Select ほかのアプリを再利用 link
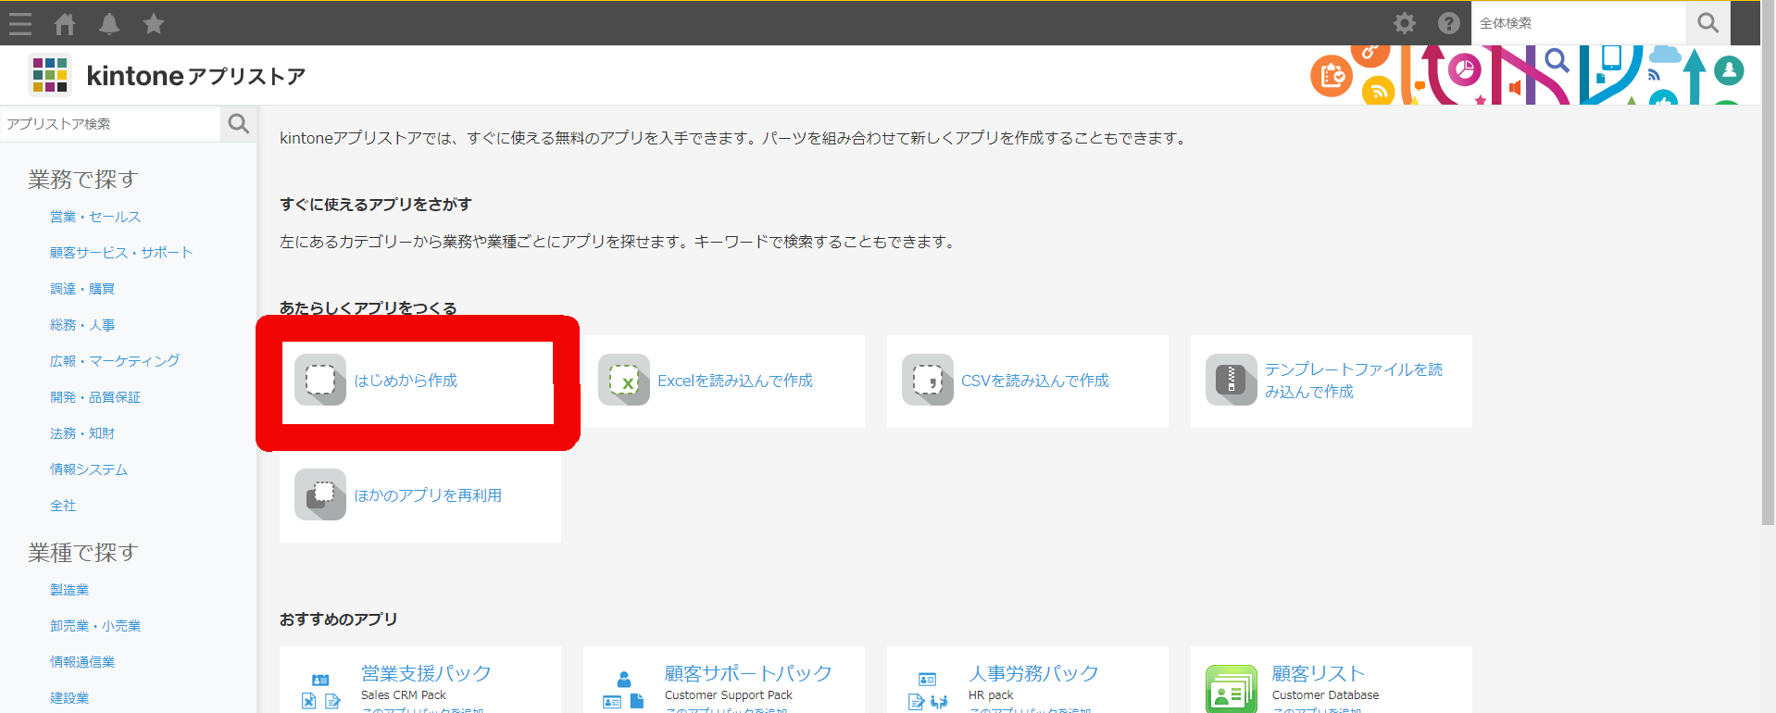 (428, 495)
